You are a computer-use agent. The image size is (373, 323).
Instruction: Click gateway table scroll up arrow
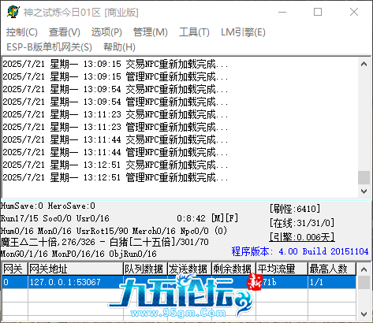click(x=364, y=269)
